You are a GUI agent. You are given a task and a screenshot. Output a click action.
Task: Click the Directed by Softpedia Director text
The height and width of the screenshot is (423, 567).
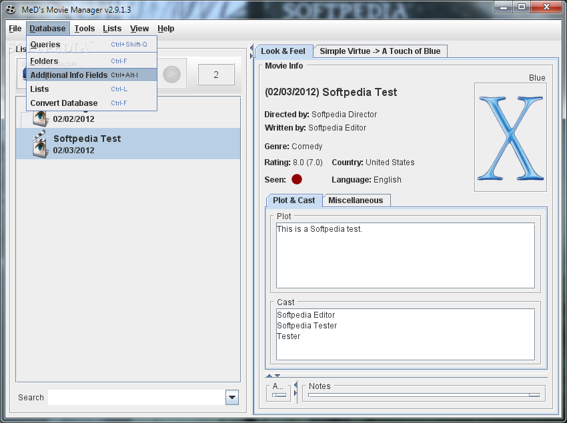(321, 115)
